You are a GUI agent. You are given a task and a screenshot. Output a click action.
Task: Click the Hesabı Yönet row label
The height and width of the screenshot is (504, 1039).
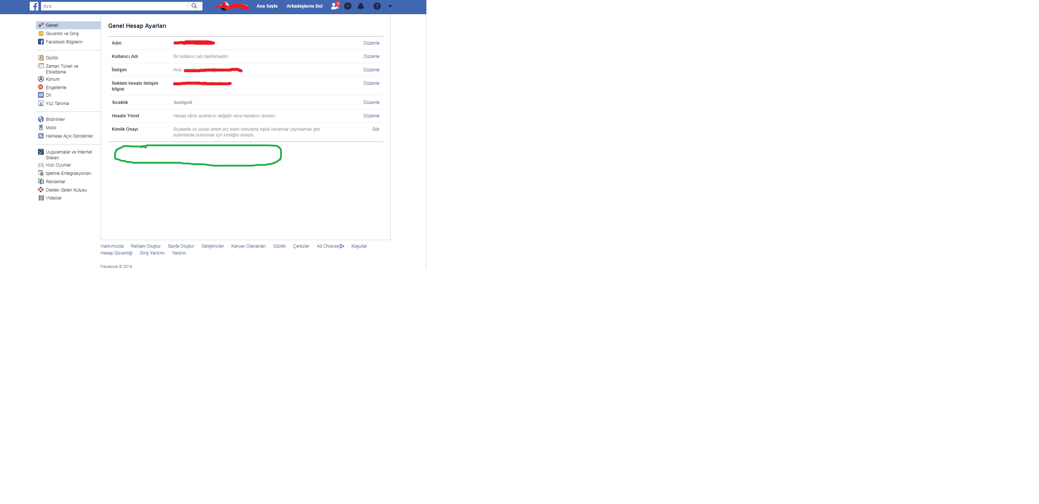125,116
